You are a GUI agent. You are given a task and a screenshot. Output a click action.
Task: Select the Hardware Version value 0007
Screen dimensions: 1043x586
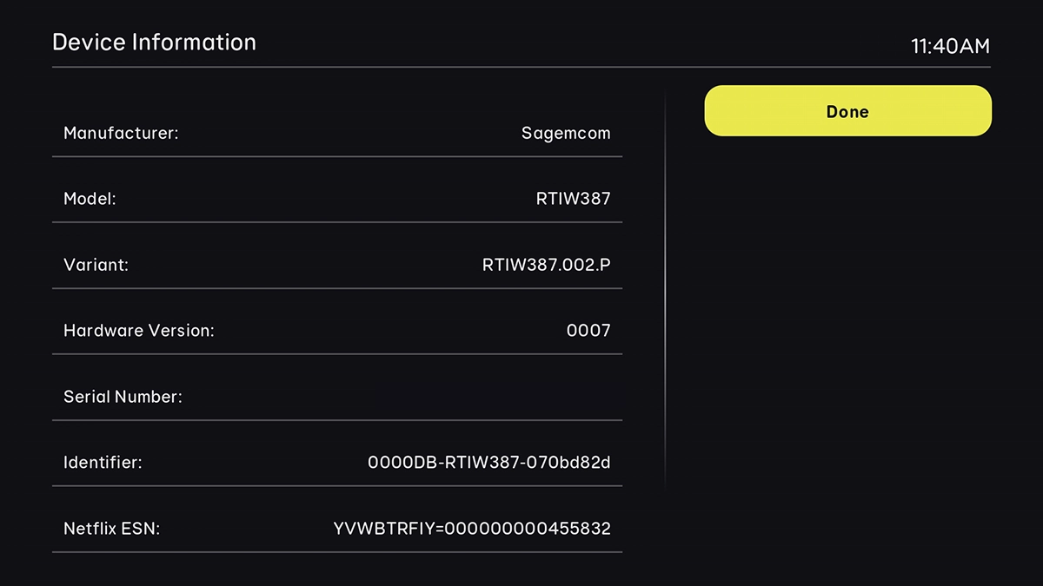[x=588, y=330]
